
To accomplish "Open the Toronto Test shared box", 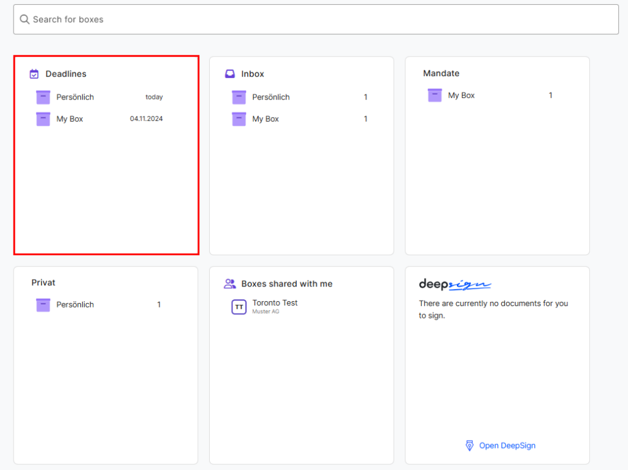I will coord(275,302).
